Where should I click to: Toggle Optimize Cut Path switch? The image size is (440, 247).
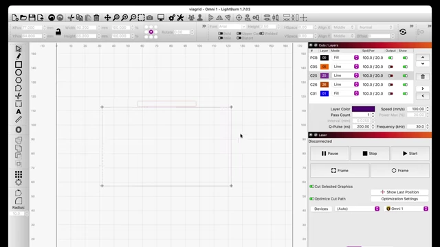tap(311, 199)
